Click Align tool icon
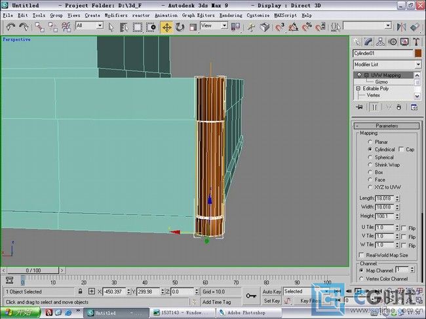426x319 pixels. coord(415,27)
